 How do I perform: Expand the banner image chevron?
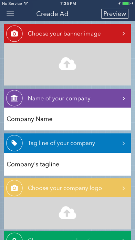pyautogui.click(x=124, y=34)
